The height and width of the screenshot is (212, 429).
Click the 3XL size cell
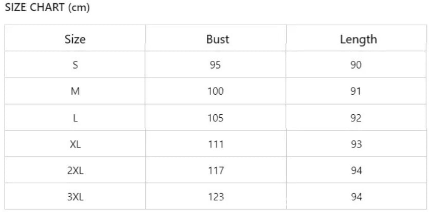pyautogui.click(x=75, y=197)
